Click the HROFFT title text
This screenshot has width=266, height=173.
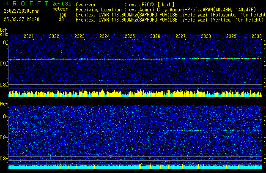point(26,3)
